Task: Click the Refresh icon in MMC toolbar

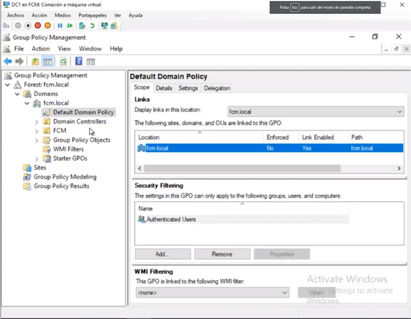Action: 63,61
